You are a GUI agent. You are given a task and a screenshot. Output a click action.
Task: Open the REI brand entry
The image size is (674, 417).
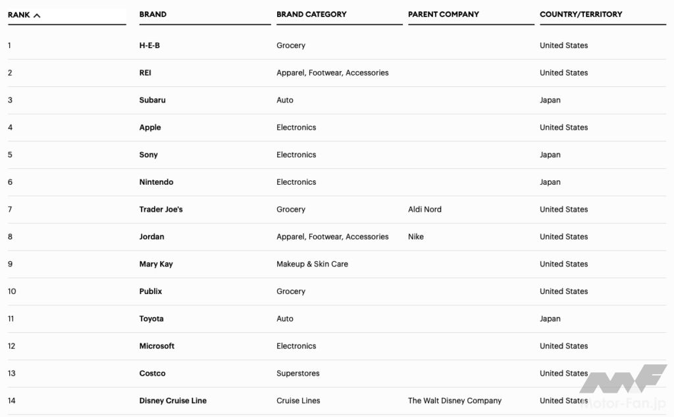145,73
